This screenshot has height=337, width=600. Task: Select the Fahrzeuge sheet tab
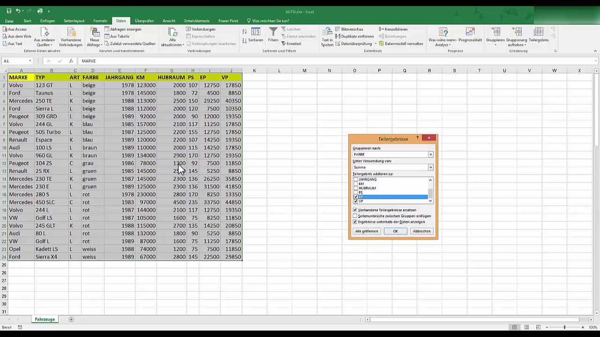45,319
